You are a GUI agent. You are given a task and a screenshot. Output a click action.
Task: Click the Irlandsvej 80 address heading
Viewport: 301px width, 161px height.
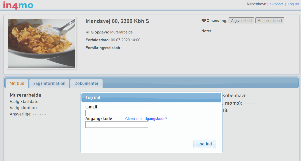click(117, 21)
